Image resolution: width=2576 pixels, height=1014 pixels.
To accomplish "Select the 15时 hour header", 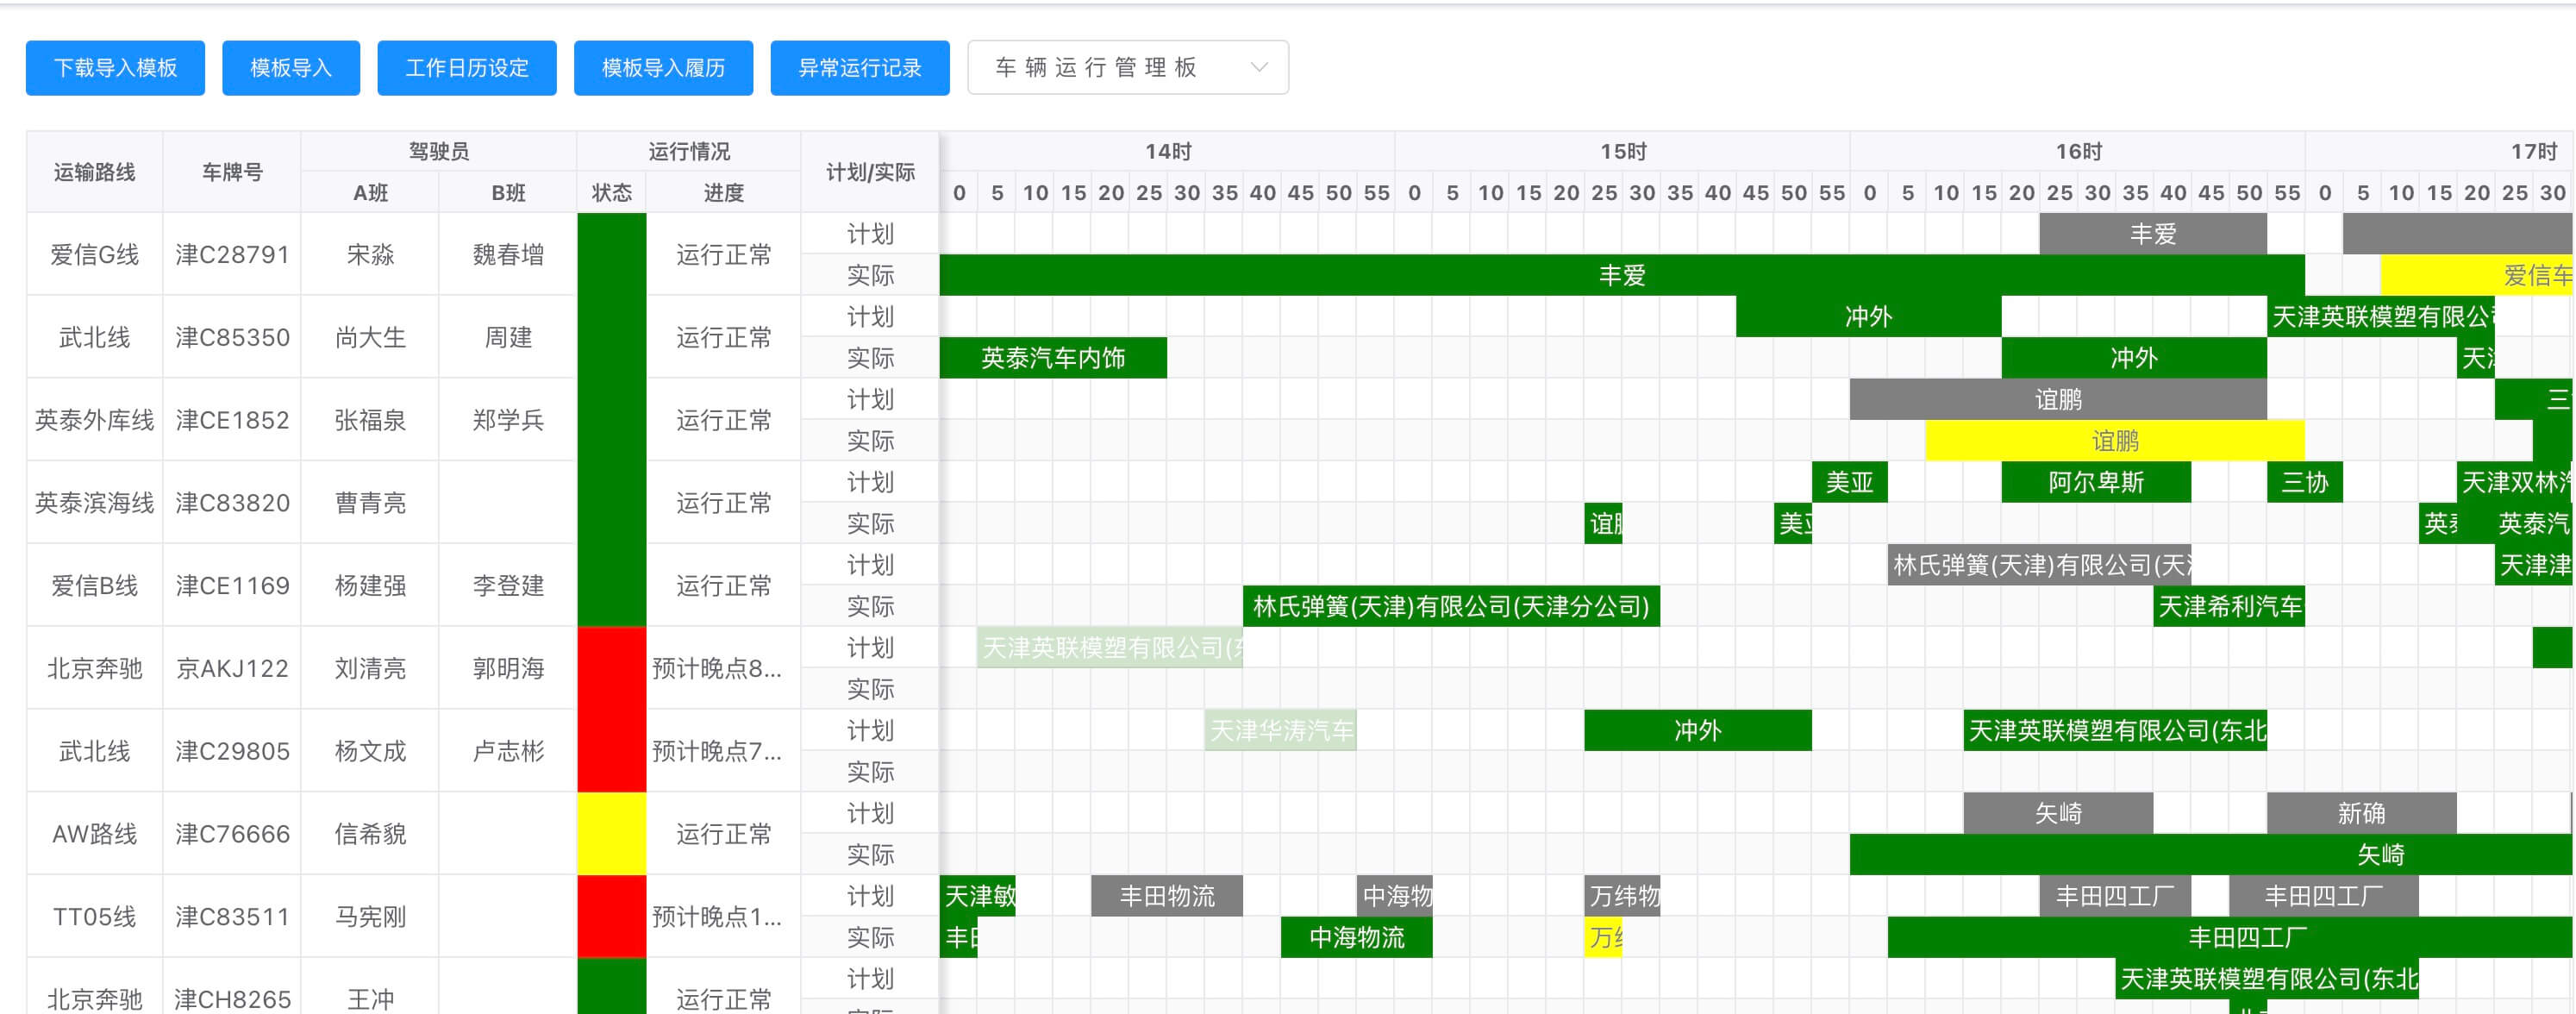I will click(1623, 152).
